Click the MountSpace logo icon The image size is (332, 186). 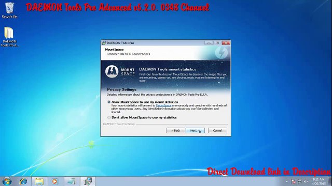[x=112, y=71]
